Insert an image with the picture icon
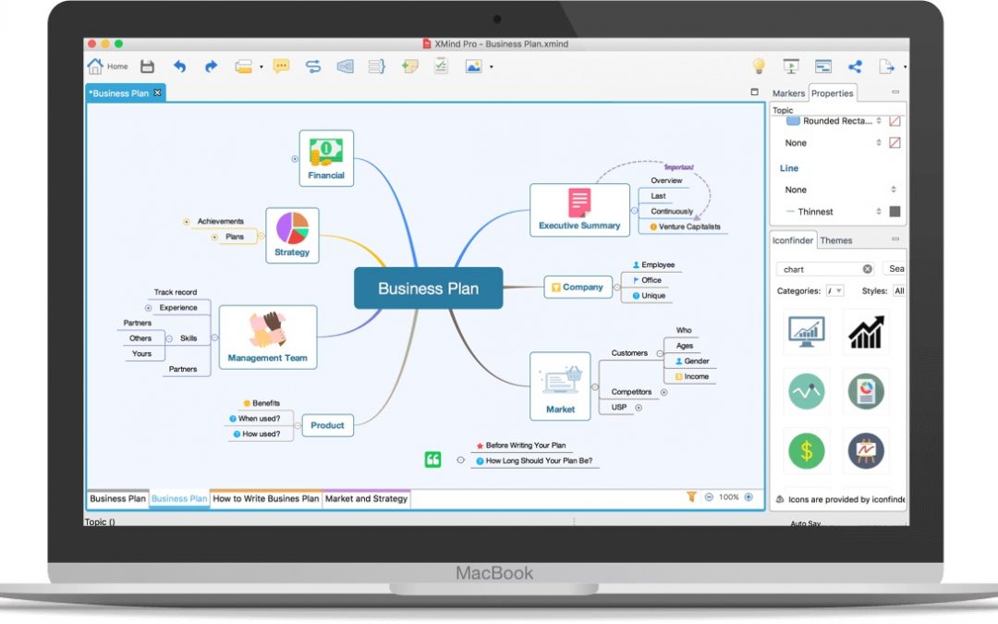 [473, 67]
